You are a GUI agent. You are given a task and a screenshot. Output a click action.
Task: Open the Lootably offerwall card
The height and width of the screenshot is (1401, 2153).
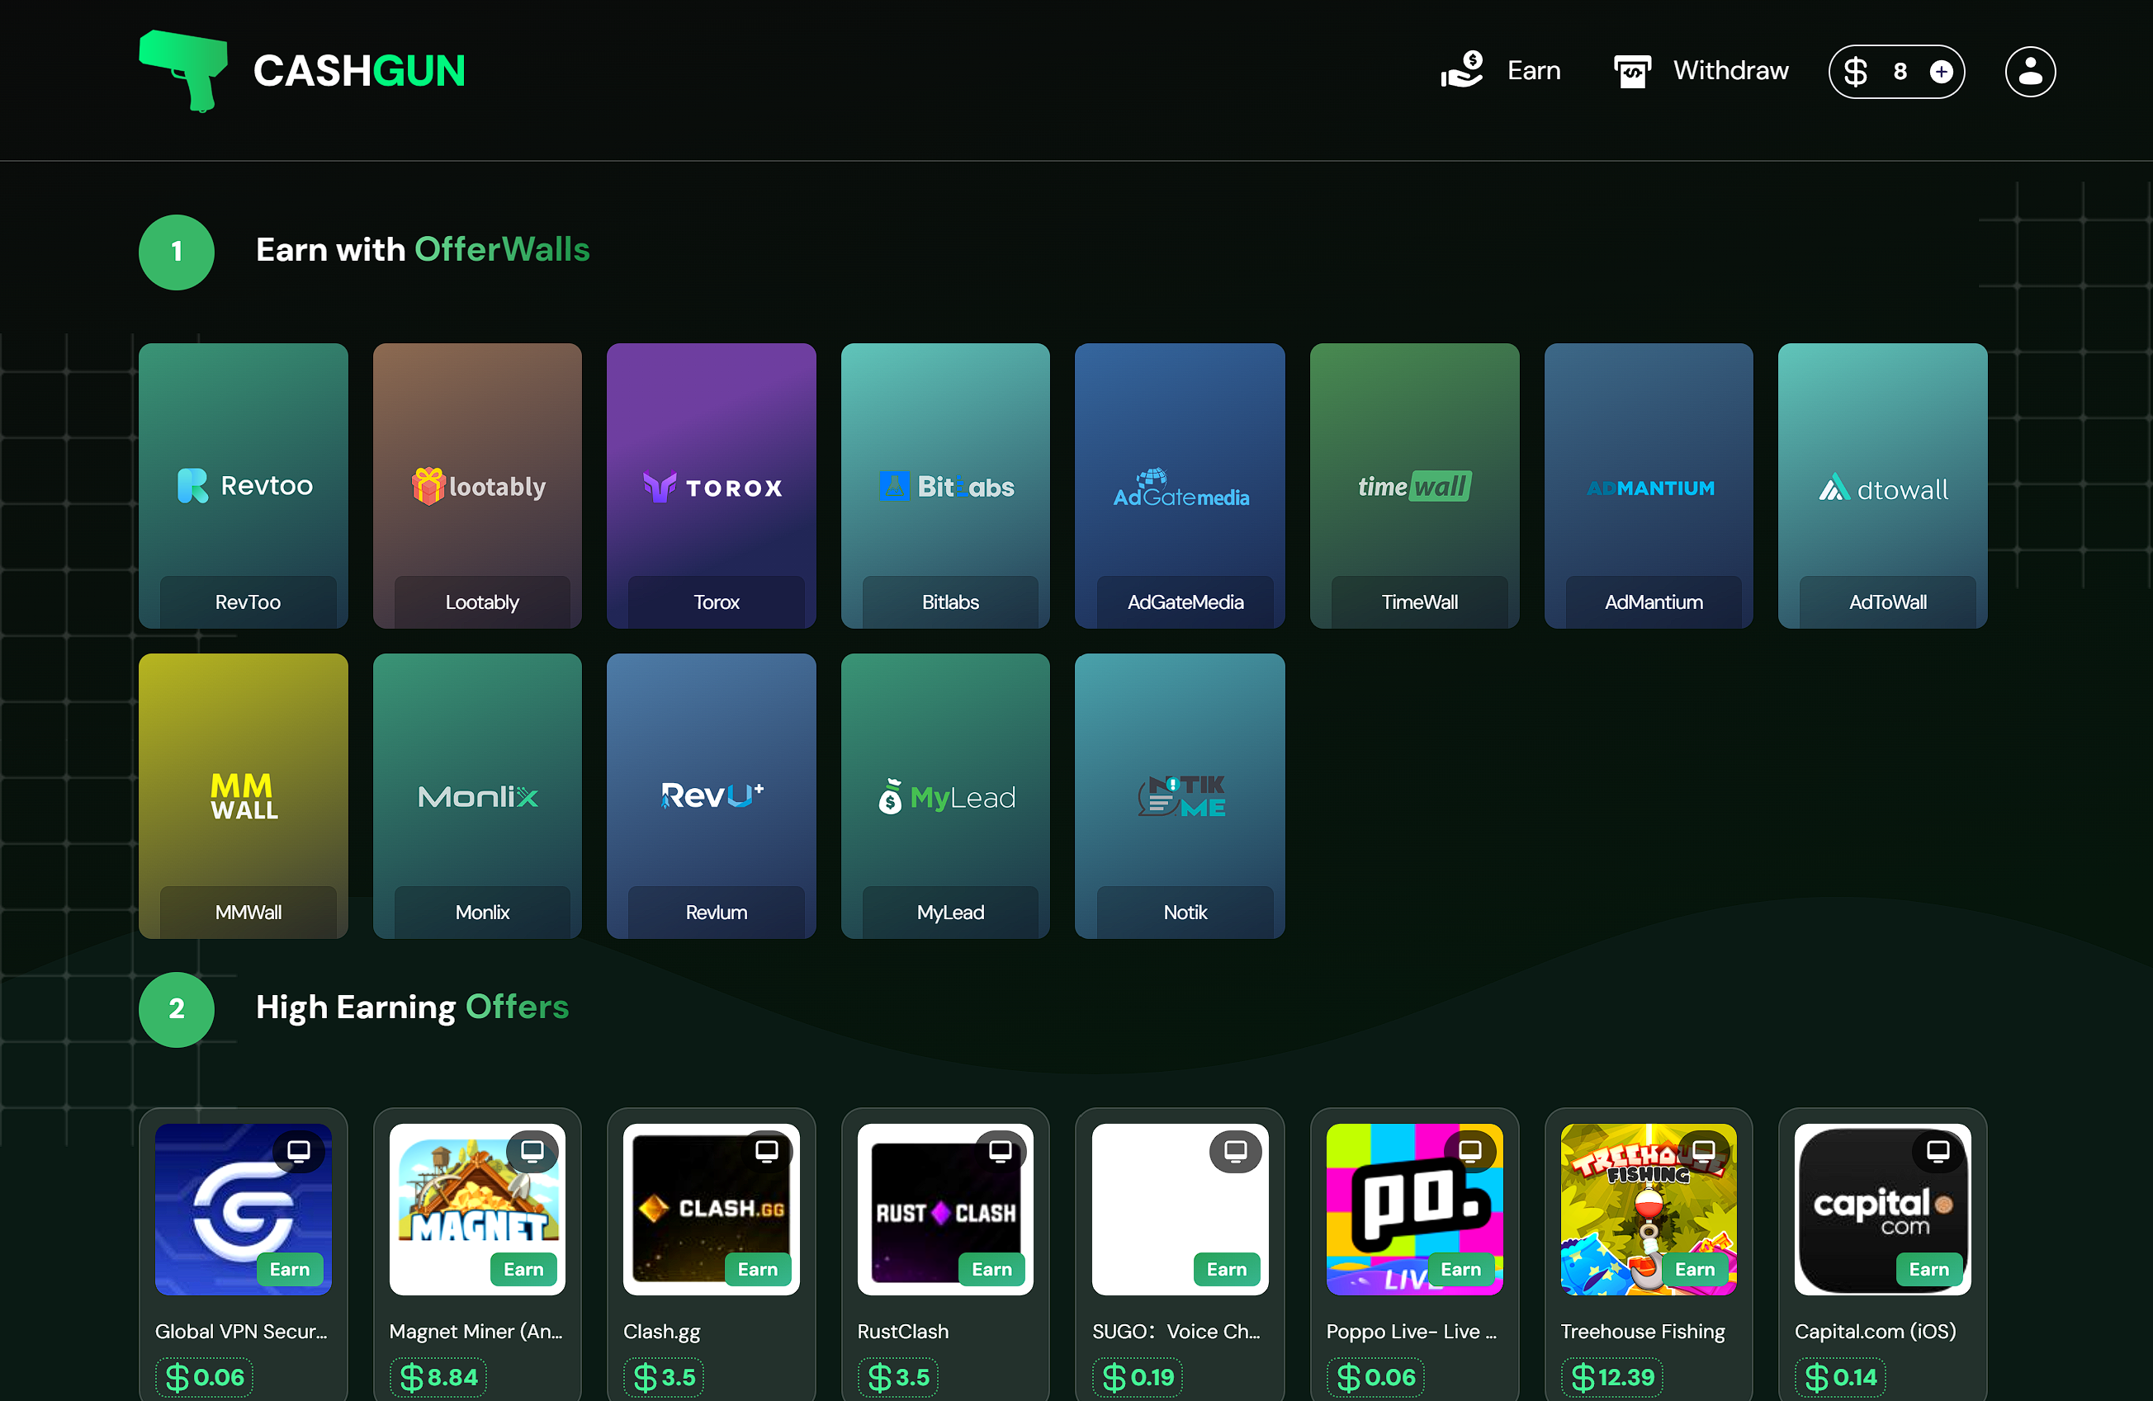476,485
